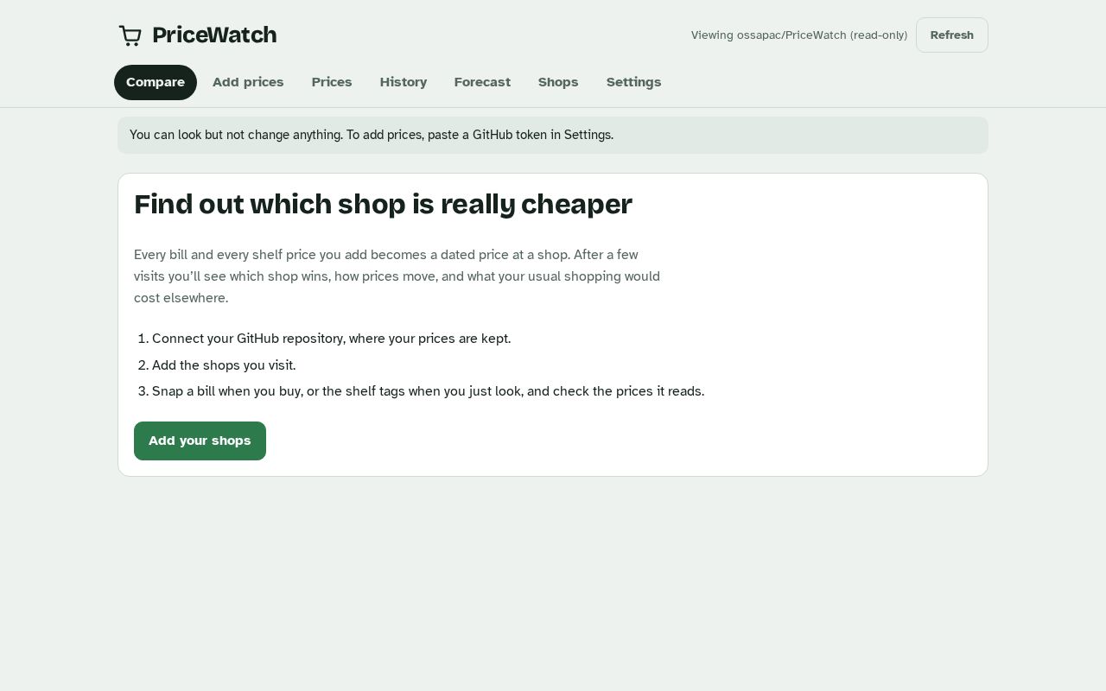1106x691 pixels.
Task: Open the History tab
Action: [404, 82]
